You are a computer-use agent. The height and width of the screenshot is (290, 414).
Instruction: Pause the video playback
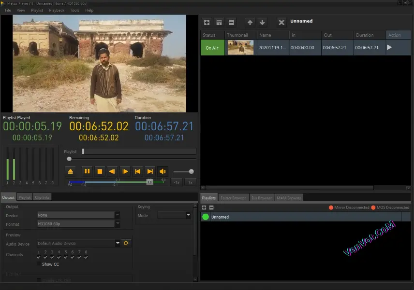coord(87,171)
